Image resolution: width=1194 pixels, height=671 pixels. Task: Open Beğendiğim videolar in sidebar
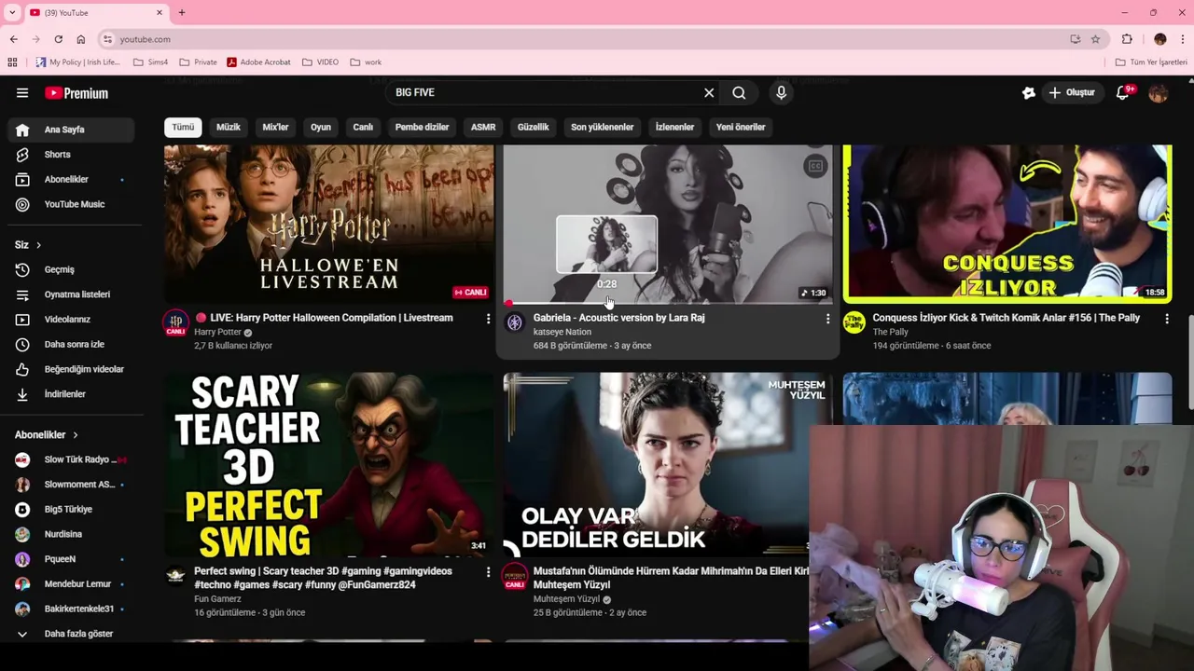coord(71,369)
